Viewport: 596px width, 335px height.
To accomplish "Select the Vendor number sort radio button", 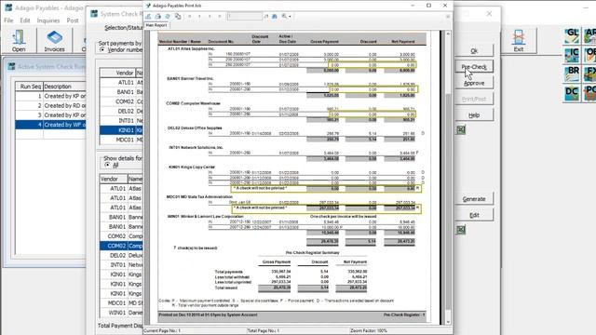I will click(x=102, y=49).
